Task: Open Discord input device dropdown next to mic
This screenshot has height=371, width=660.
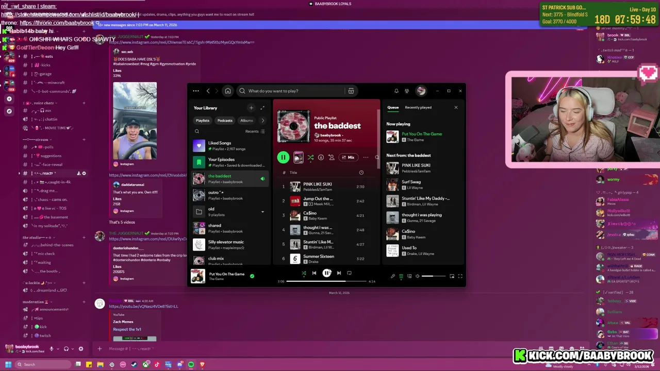Action: [57, 349]
